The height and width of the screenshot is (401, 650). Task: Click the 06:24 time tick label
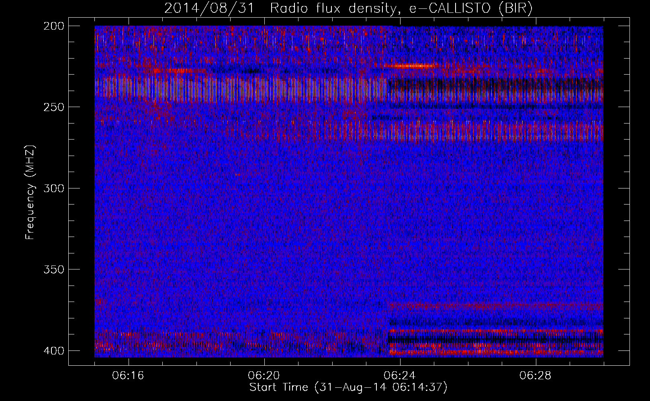click(400, 376)
